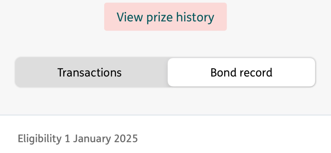331x153 pixels.
Task: Click the segmented control on Bond record
Action: click(241, 72)
